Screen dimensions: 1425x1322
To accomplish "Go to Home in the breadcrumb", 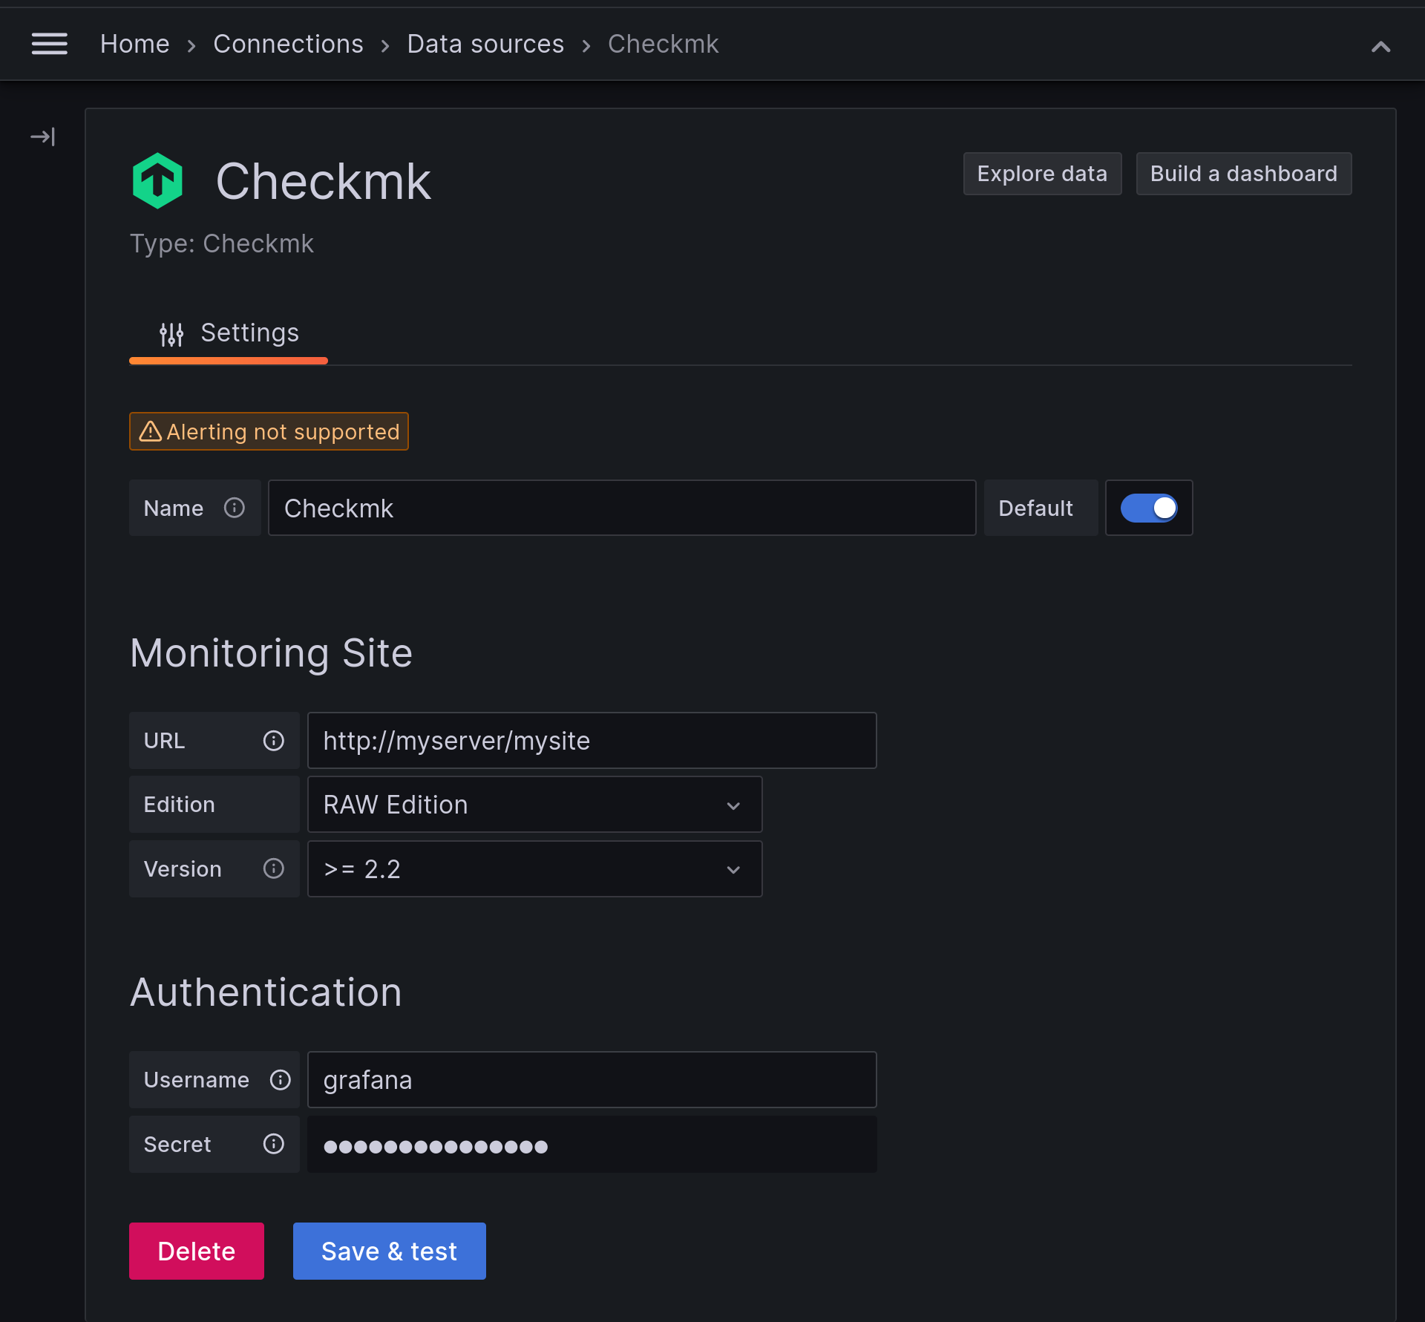I will click(x=135, y=45).
